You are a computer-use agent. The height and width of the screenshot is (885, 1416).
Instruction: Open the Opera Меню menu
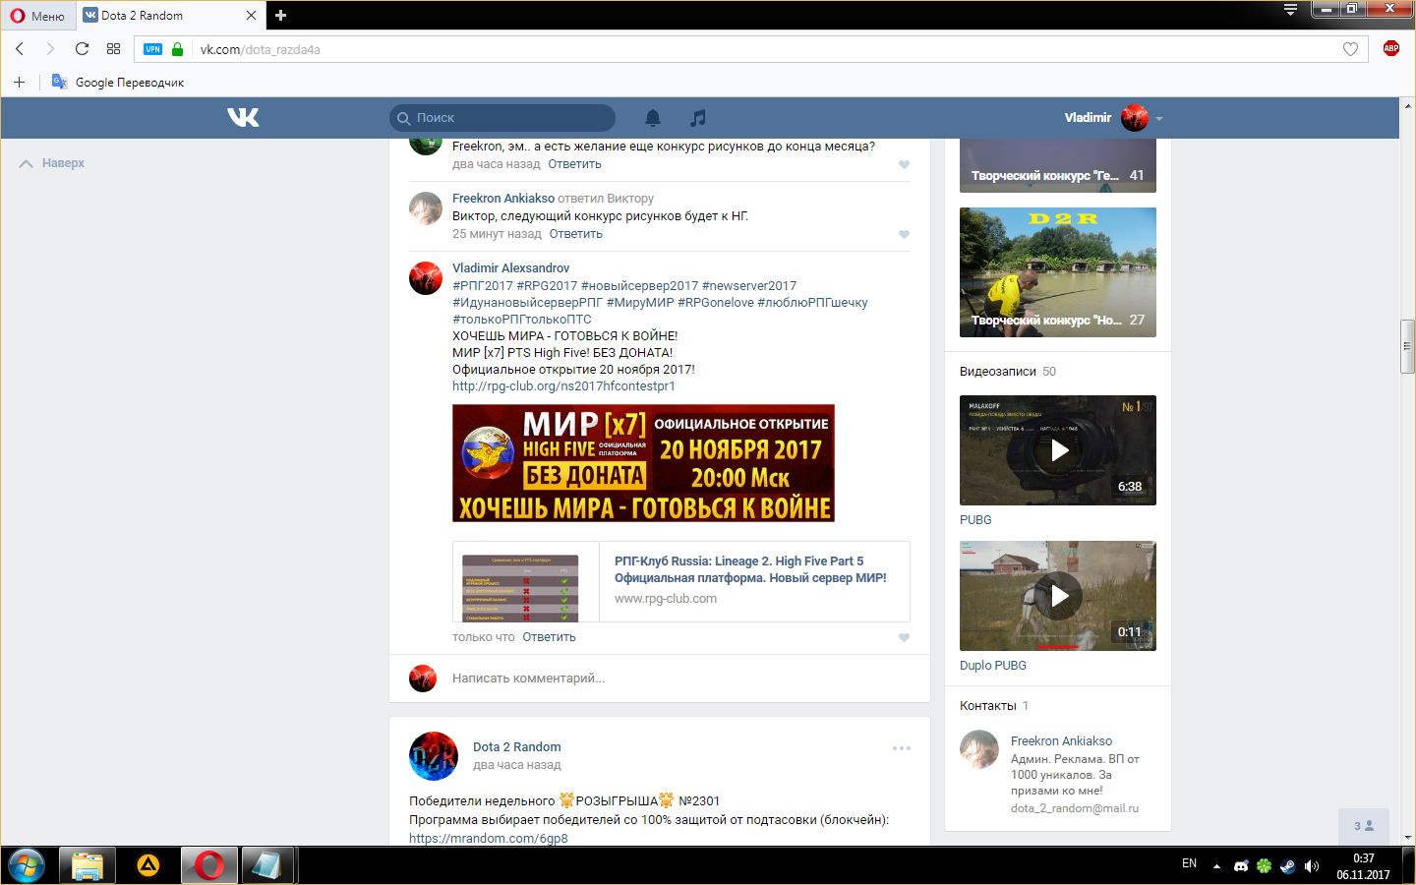[37, 16]
